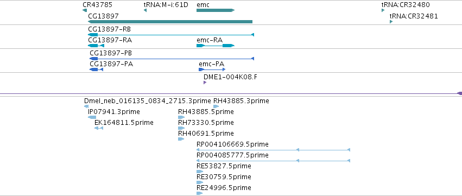Screen dimensions: 462x196
Task: Click the purple marker at track's right edge
Action: [x=460, y=93]
